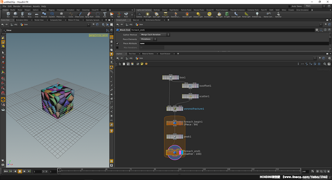Image resolution: width=332 pixels, height=180 pixels.
Task: Select the Draw Curve shelf tool
Action: tap(79, 15)
